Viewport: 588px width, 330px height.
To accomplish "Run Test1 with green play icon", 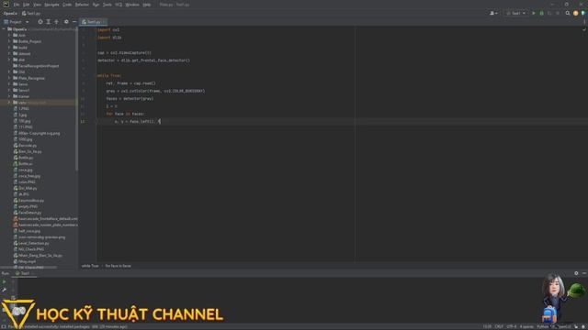I will [x=534, y=13].
